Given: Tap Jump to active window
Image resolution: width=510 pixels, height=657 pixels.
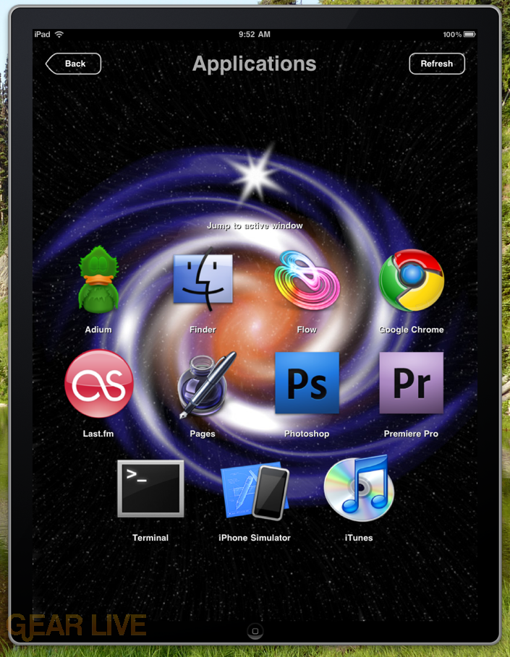Looking at the screenshot, I should coord(255,226).
